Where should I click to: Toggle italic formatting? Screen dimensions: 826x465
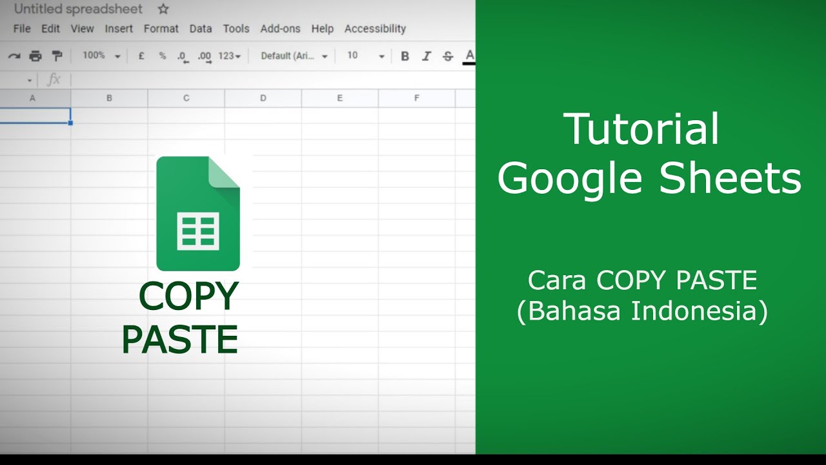point(426,56)
